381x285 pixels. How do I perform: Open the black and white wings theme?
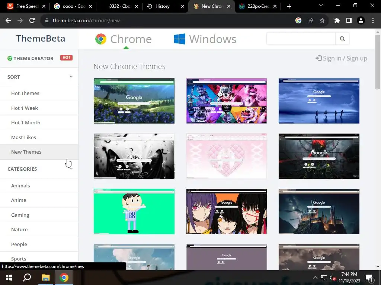(134, 156)
